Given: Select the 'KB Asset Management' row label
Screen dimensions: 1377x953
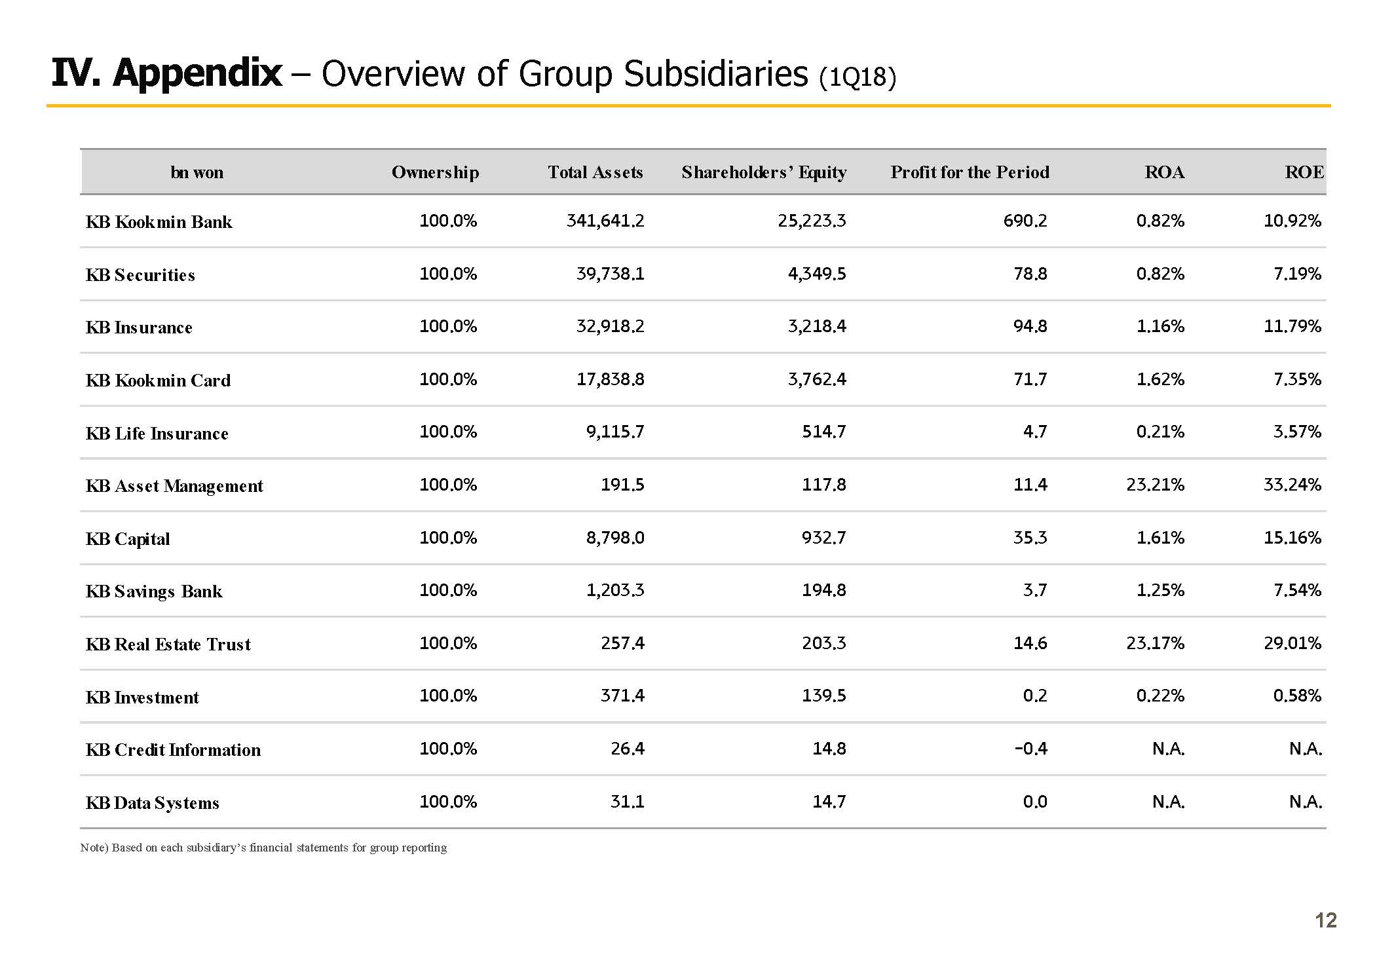Looking at the screenshot, I should click(174, 486).
